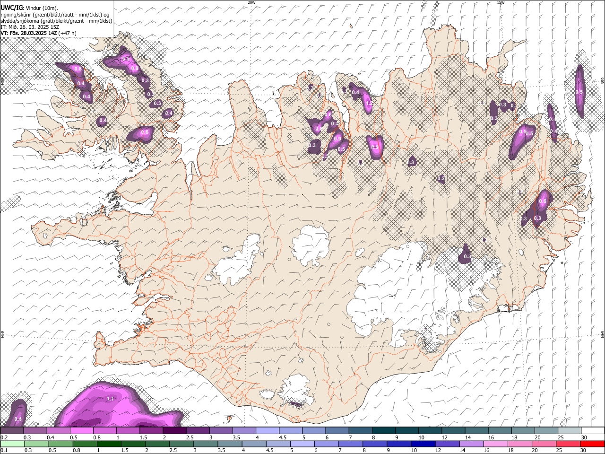Click the 15W longitude label at top edge
This screenshot has width=605, height=454.
click(501, 2)
